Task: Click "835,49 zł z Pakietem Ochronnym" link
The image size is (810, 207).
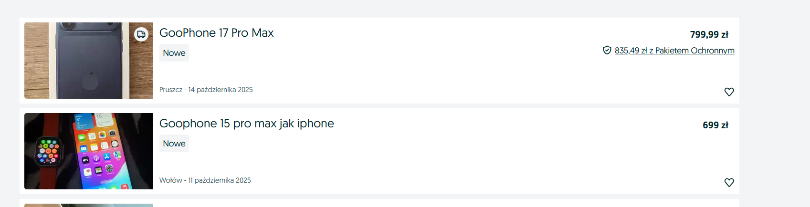Action: point(674,51)
